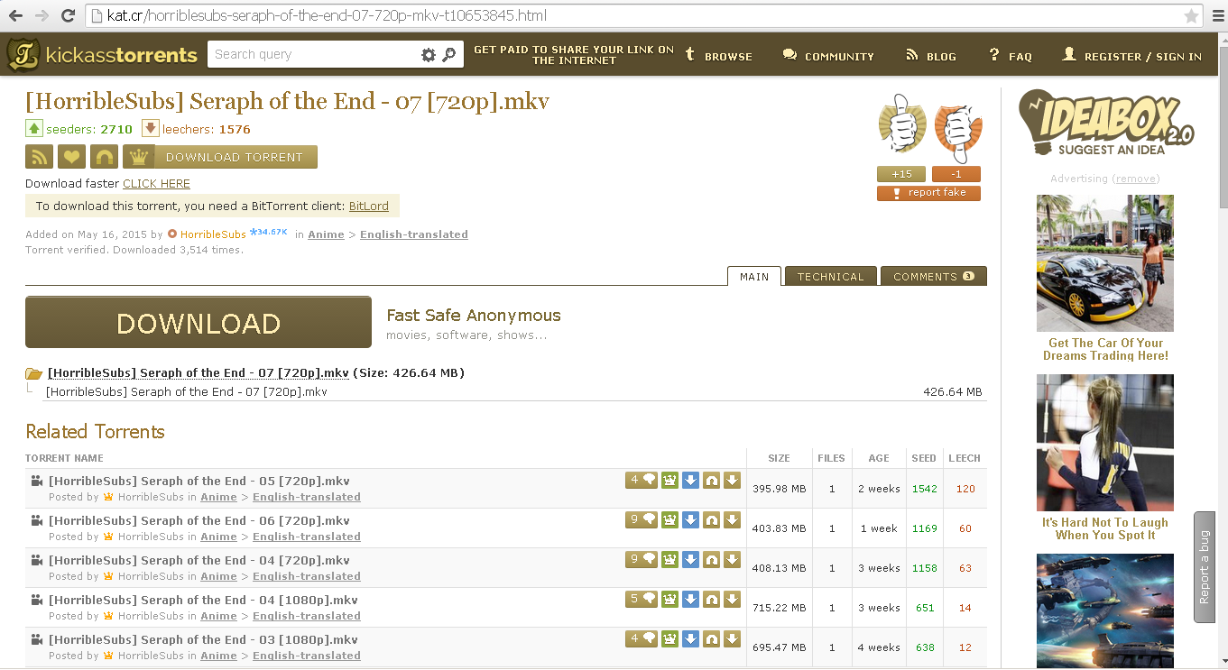This screenshot has height=670, width=1228.
Task: Add torrent to favorites with heart icon
Action: point(71,156)
